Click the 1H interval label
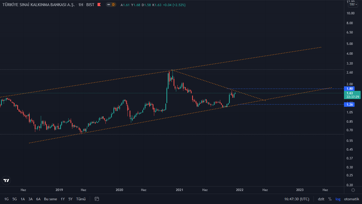362x204 pixels. click(x=81, y=5)
